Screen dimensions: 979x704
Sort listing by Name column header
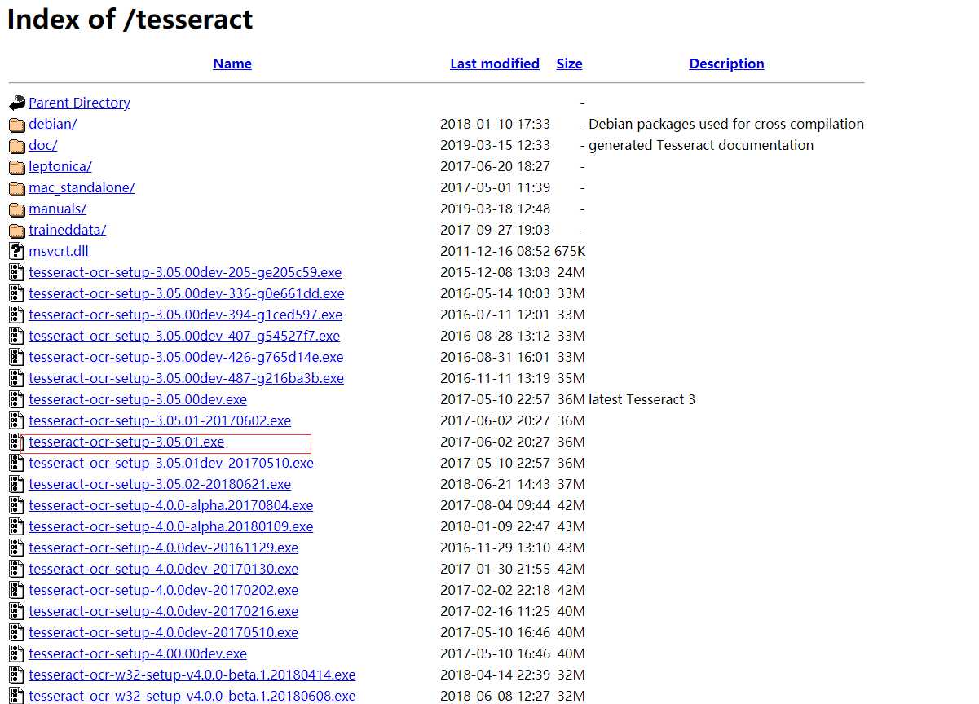click(232, 64)
